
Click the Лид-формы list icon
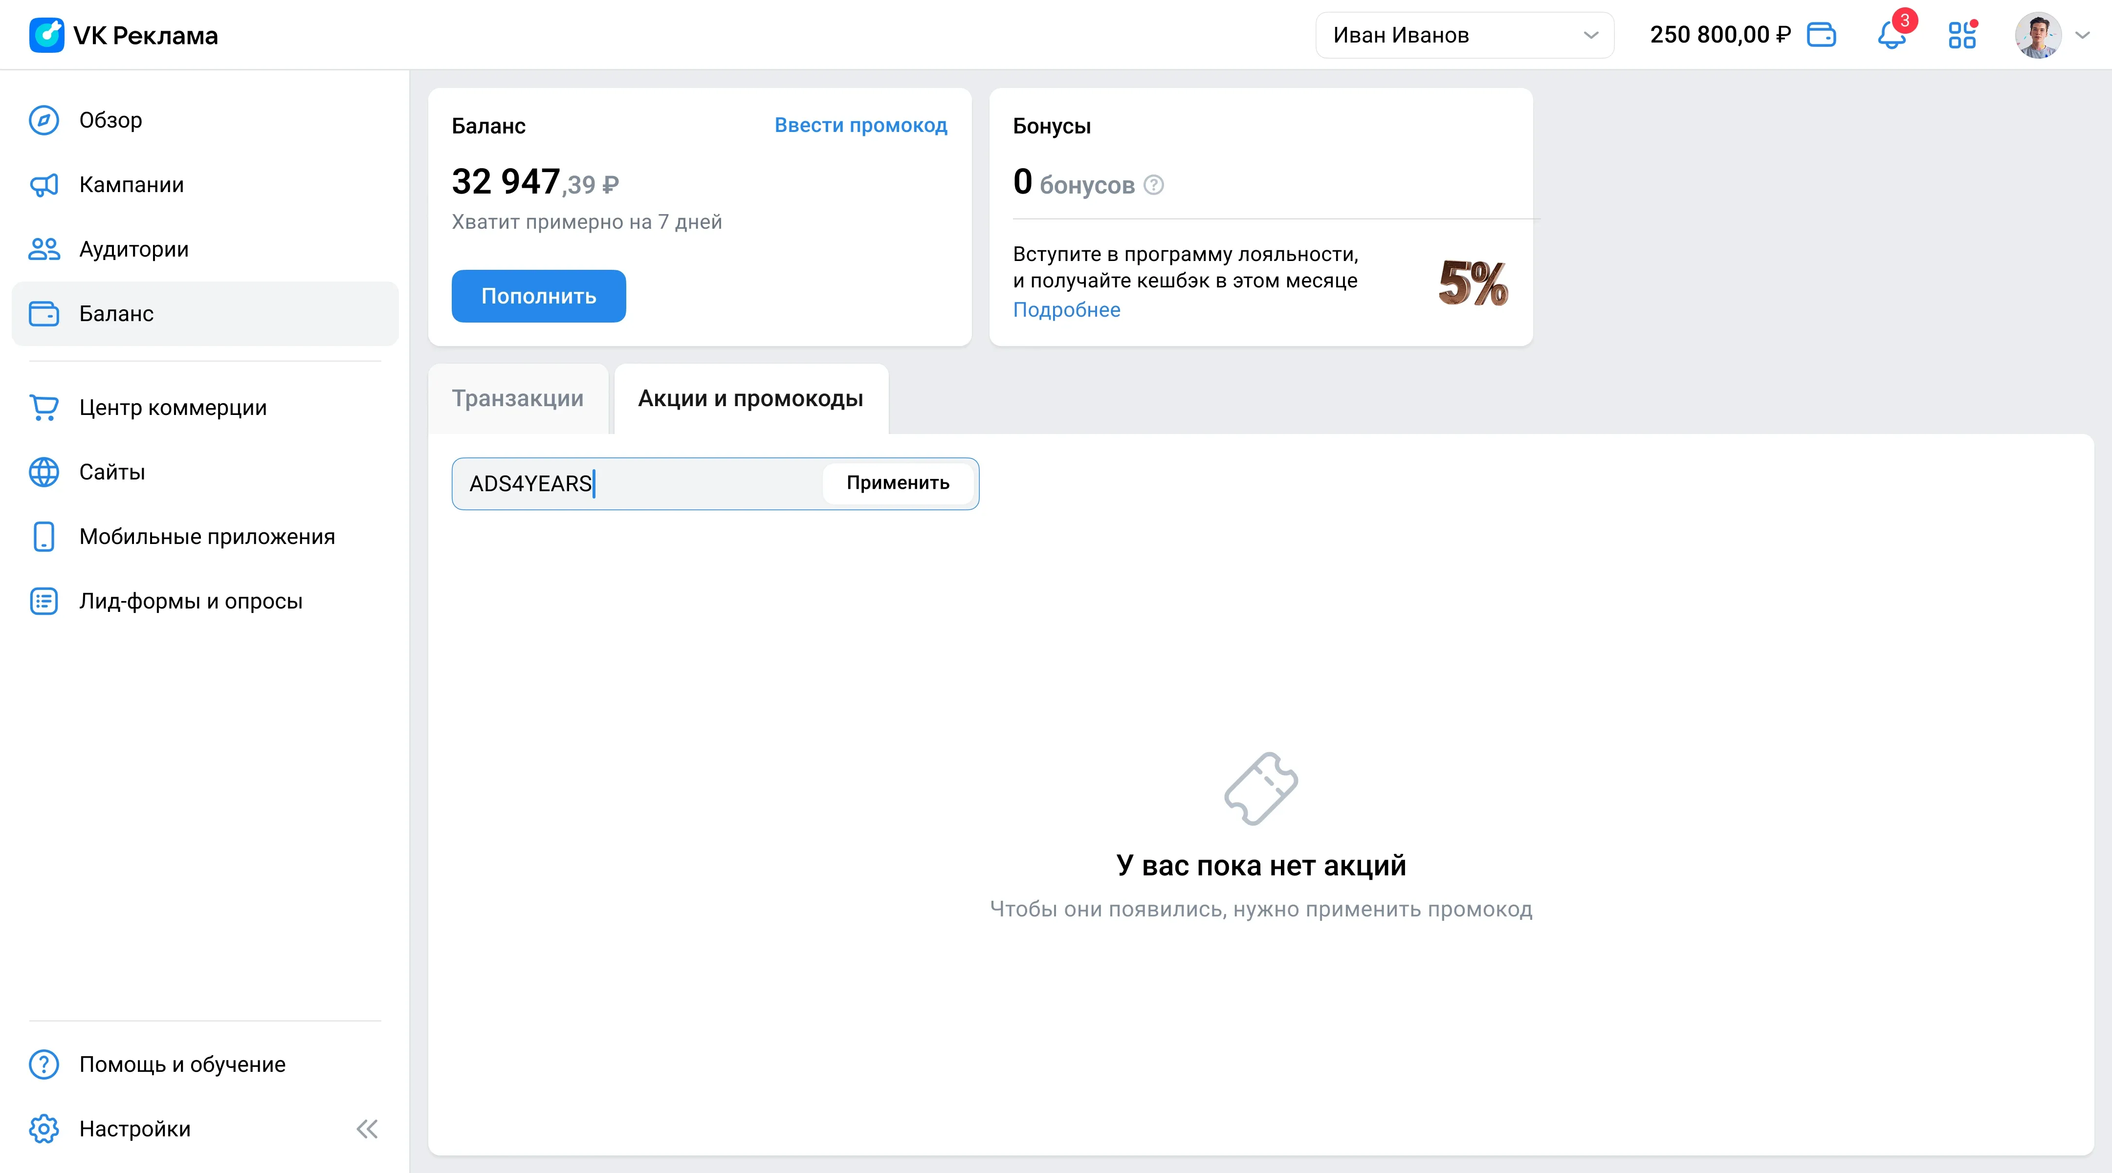pyautogui.click(x=44, y=601)
